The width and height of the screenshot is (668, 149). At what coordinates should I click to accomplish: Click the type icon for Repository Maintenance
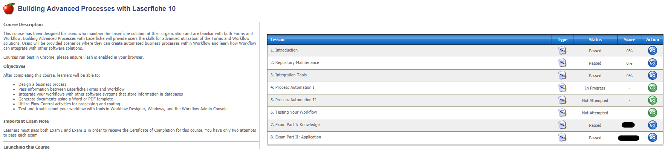[562, 63]
